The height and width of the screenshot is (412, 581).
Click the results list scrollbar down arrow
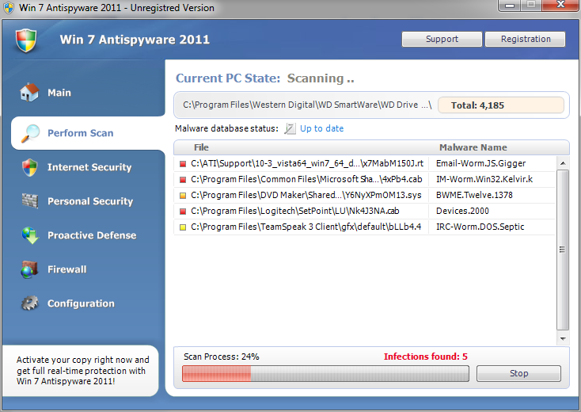coord(563,338)
